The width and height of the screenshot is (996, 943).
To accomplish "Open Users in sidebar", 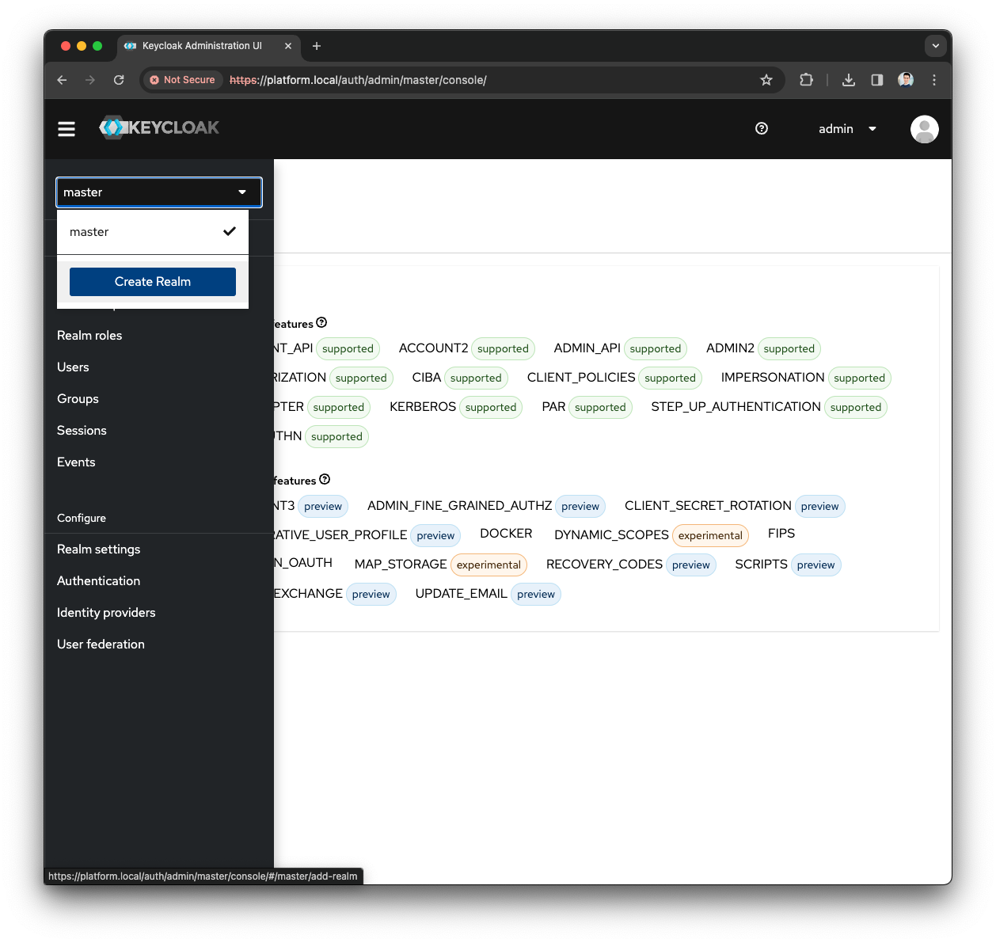I will click(x=73, y=367).
